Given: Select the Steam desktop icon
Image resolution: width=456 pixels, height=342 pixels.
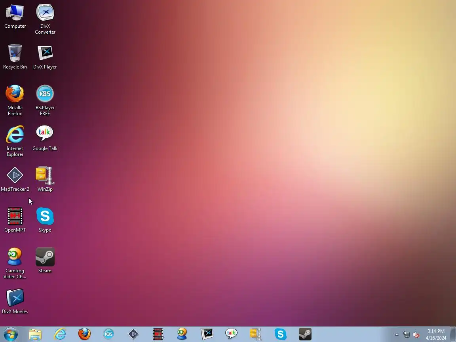Looking at the screenshot, I should click(x=45, y=260).
